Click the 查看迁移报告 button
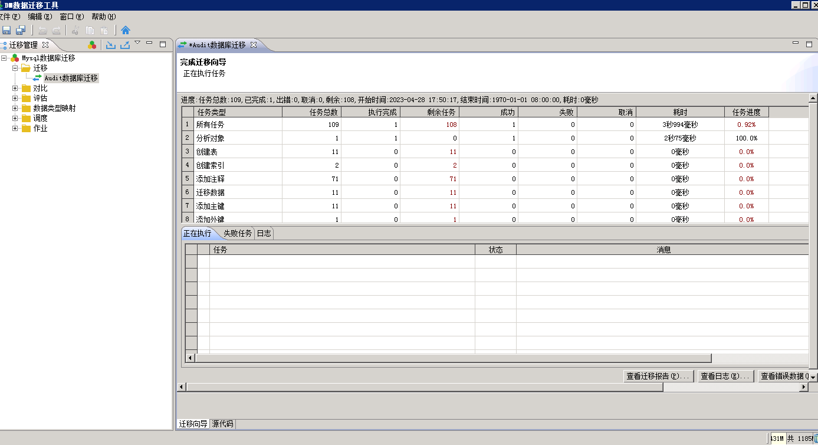This screenshot has width=818, height=445. pos(658,376)
